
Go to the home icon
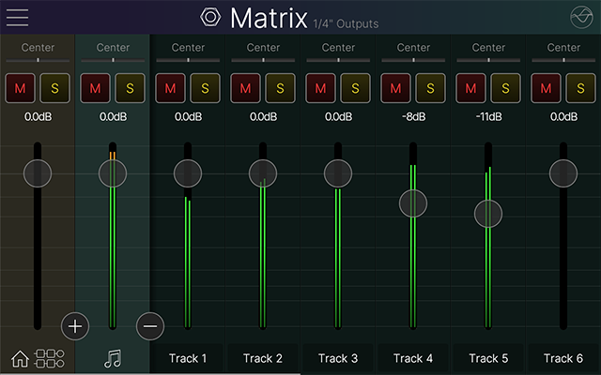[x=20, y=358]
